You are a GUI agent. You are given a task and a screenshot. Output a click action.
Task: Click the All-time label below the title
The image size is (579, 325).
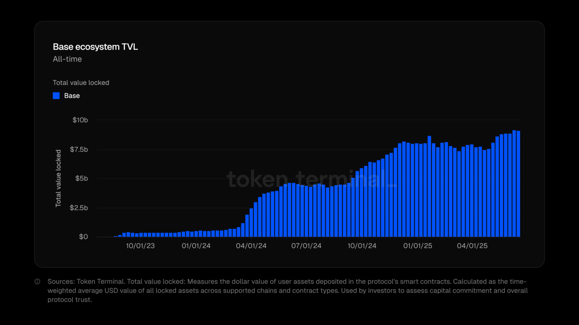67,59
